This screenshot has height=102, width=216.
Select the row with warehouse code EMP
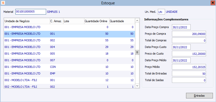tap(69, 73)
